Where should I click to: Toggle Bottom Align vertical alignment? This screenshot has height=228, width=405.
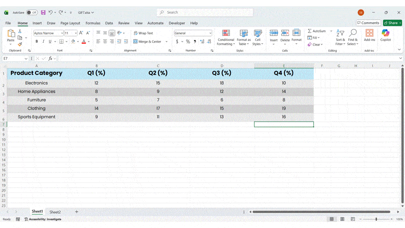112,33
